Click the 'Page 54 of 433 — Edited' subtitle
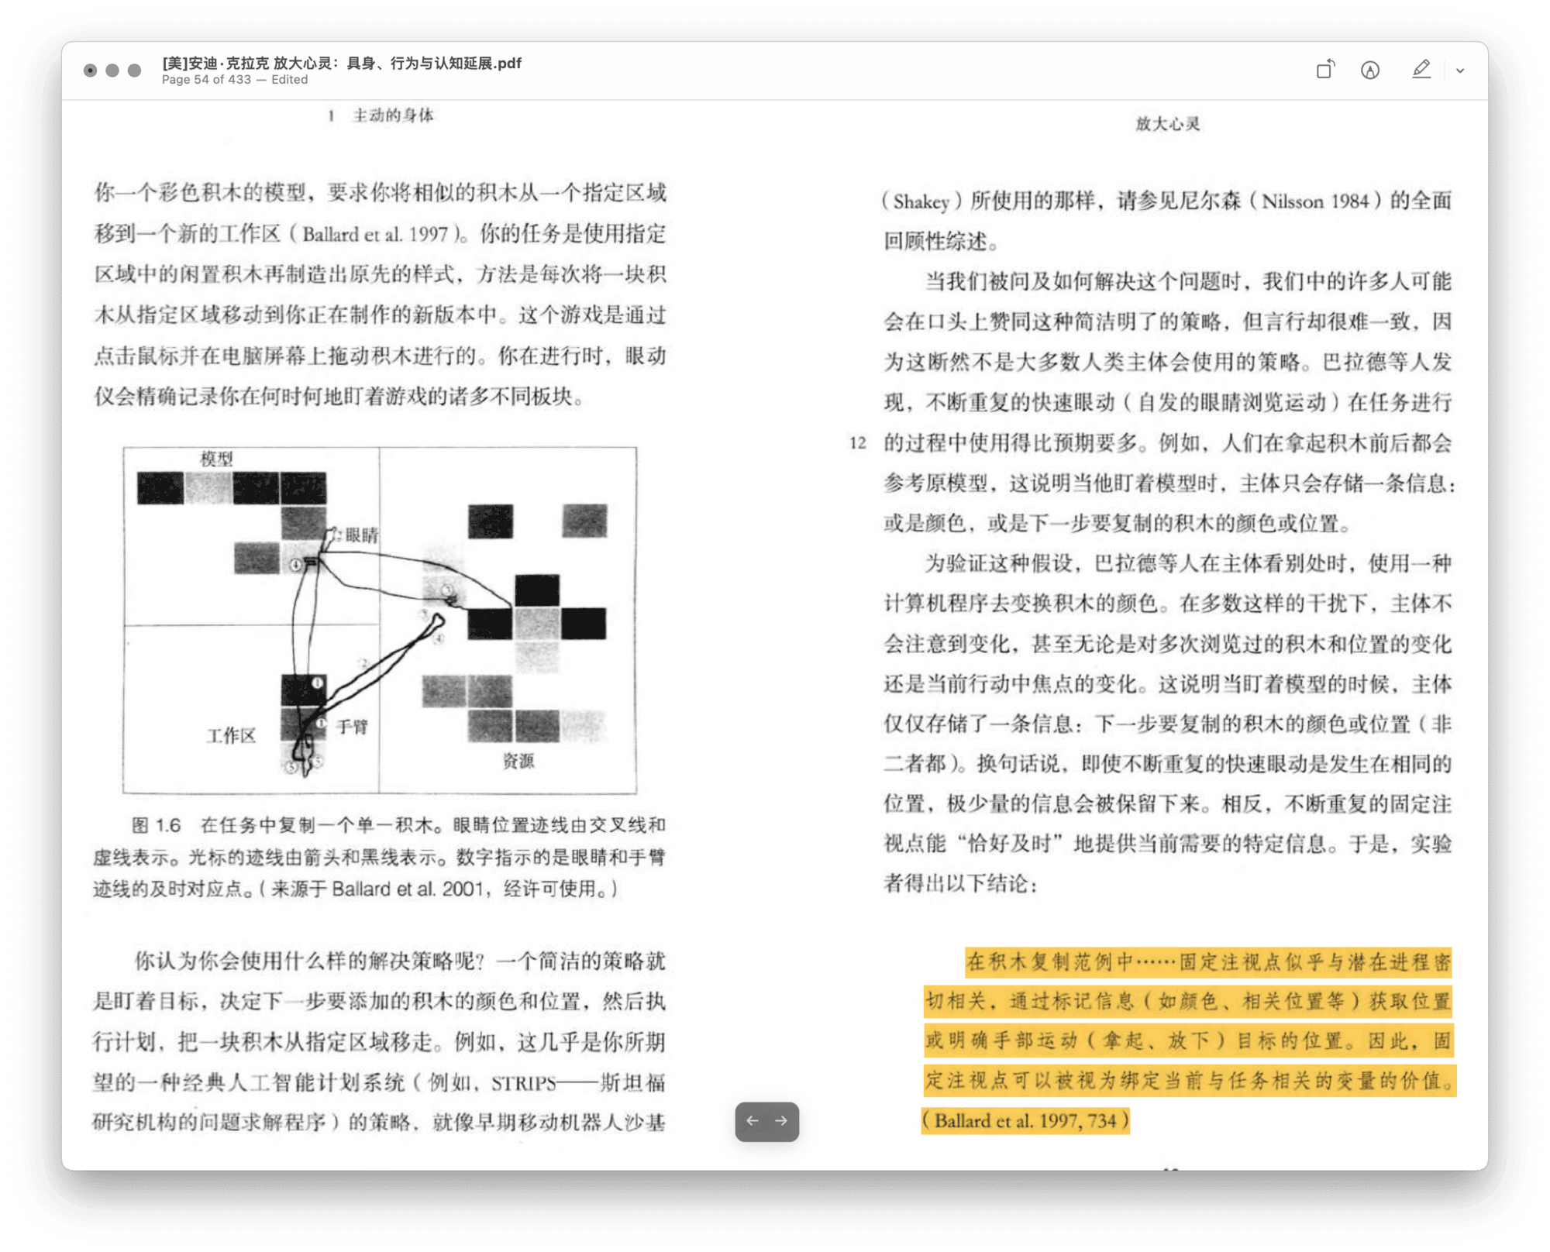The height and width of the screenshot is (1252, 1550). [x=234, y=80]
